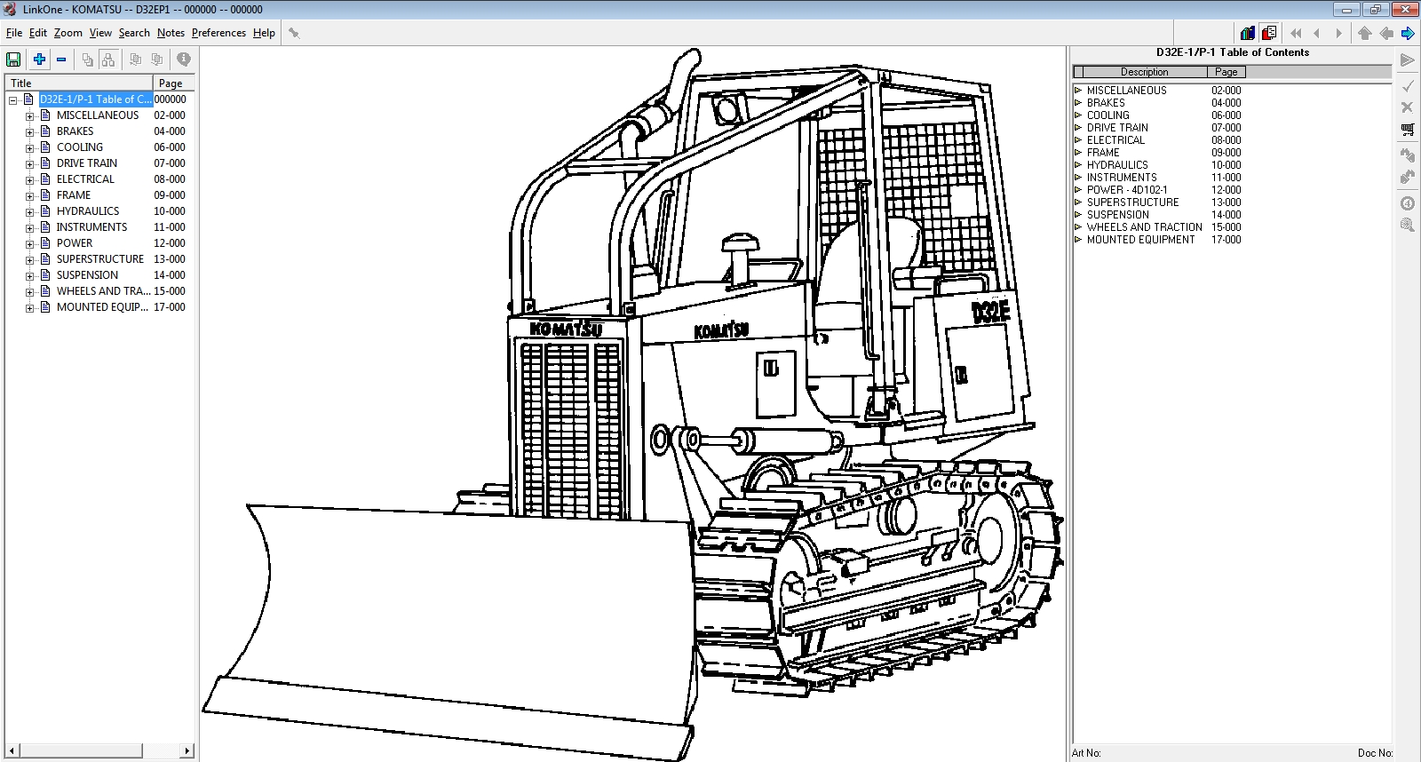Open the Edit menu

click(38, 33)
